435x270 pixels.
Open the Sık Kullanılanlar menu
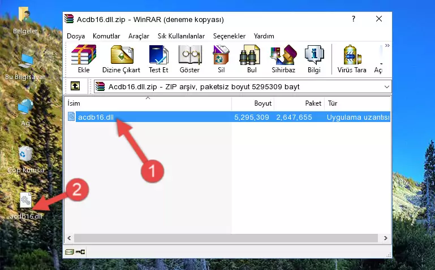pyautogui.click(x=181, y=36)
